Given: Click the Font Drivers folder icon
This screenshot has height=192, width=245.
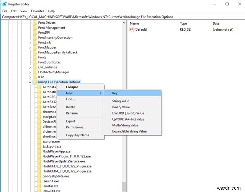Looking at the screenshot, I should click(35, 23).
